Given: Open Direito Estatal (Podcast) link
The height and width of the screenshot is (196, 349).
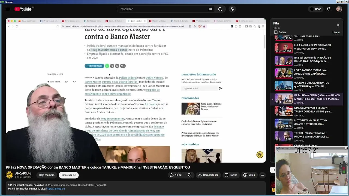Looking at the screenshot, I should (92, 185).
